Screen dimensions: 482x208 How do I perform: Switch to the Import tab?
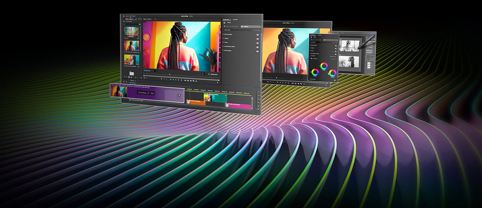tap(127, 16)
